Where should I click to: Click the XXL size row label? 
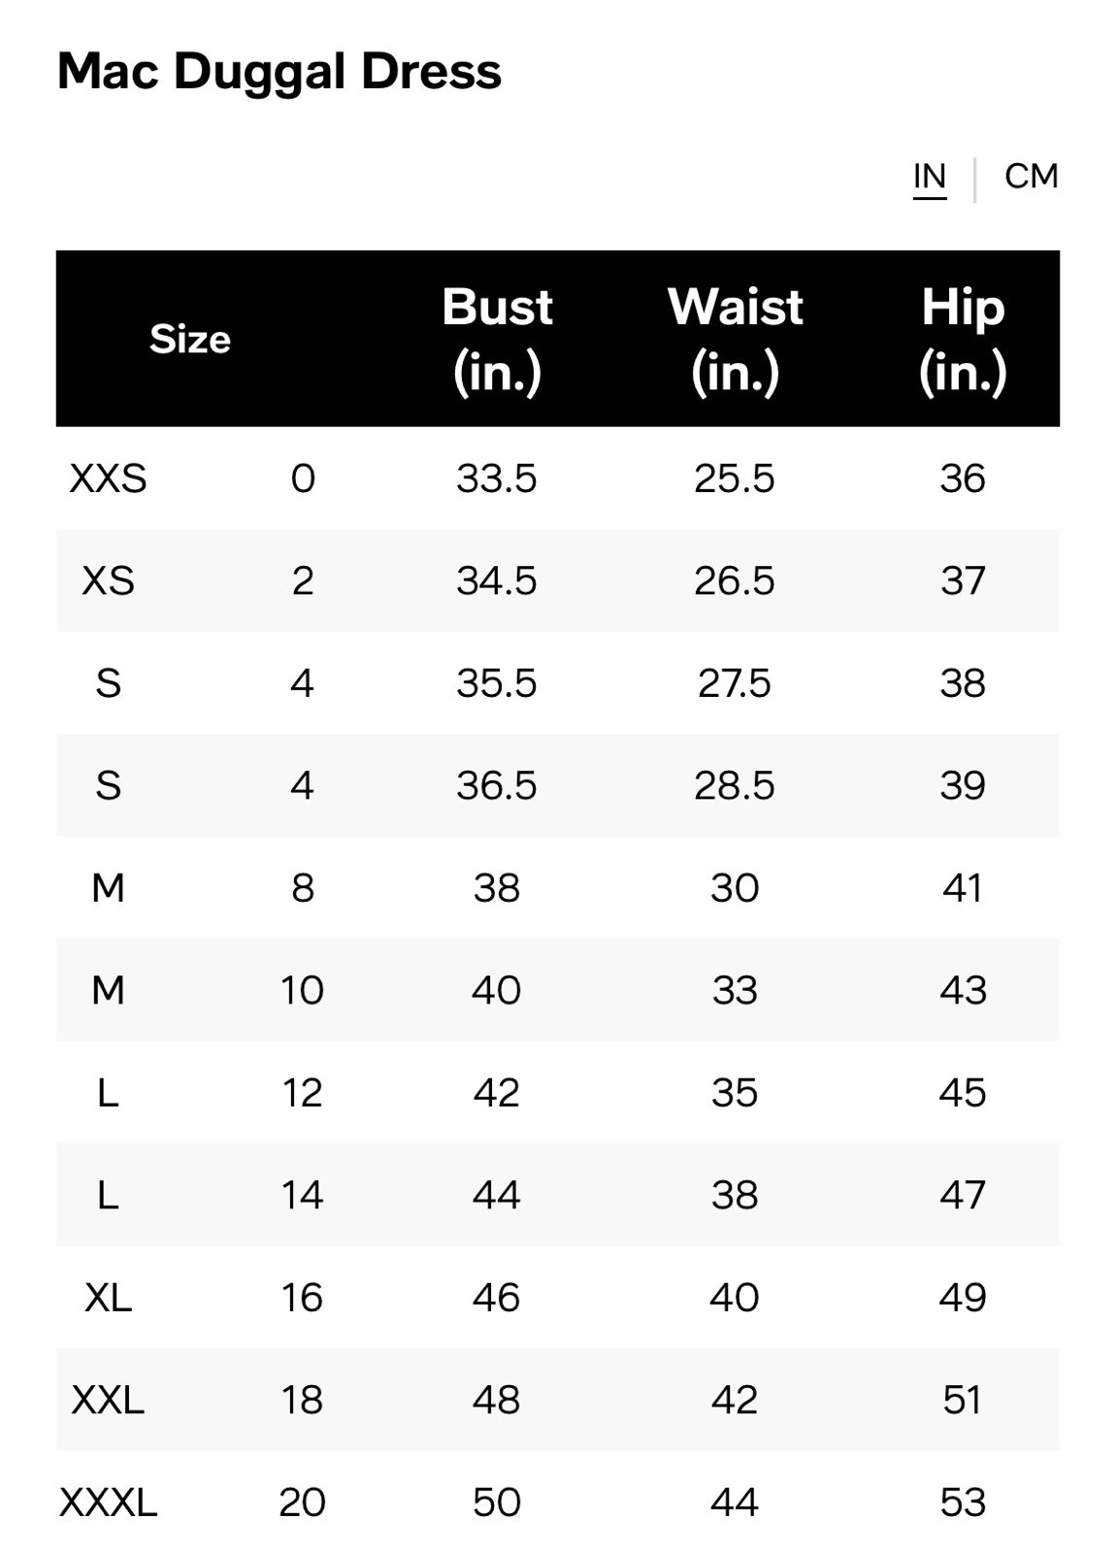[108, 1400]
